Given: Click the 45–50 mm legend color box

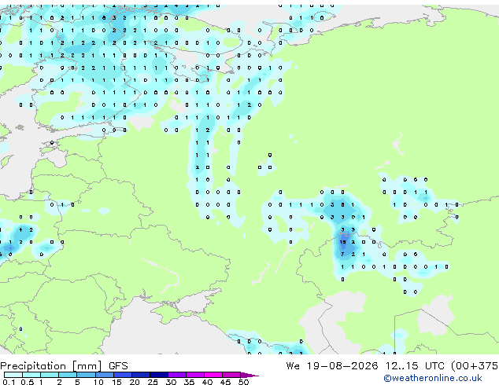Looking at the screenshot, I should click(x=231, y=375).
